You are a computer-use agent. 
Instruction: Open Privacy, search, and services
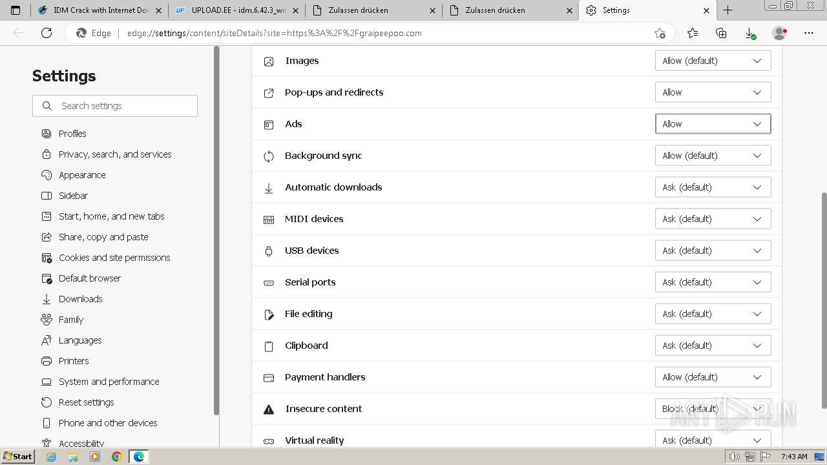[115, 154]
